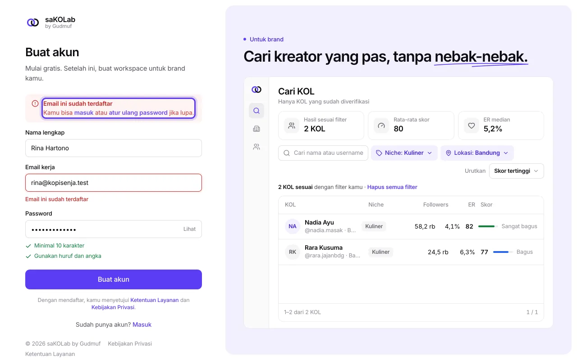The image size is (577, 360).
Task: Open the Skor tertinggi sort dropdown
Action: tap(516, 171)
